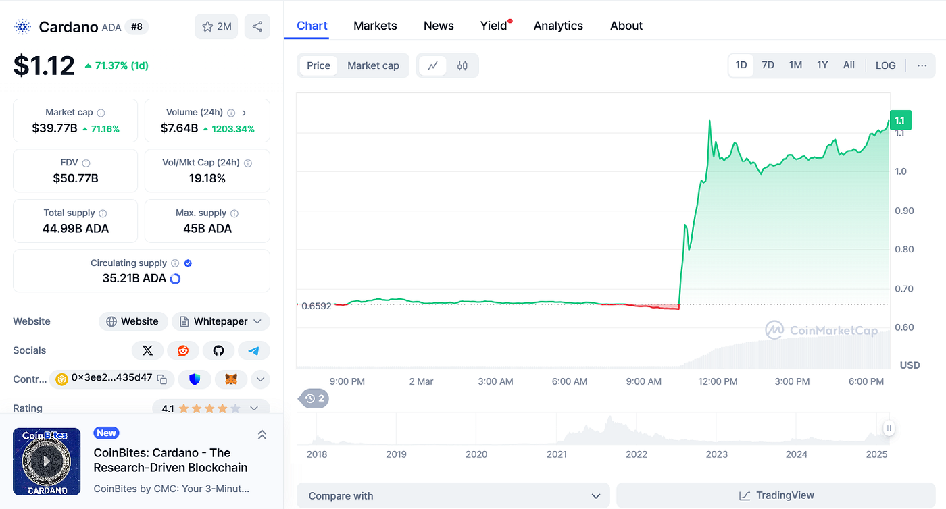Click the Volume (24h) info icon
This screenshot has width=946, height=509.
pos(230,113)
